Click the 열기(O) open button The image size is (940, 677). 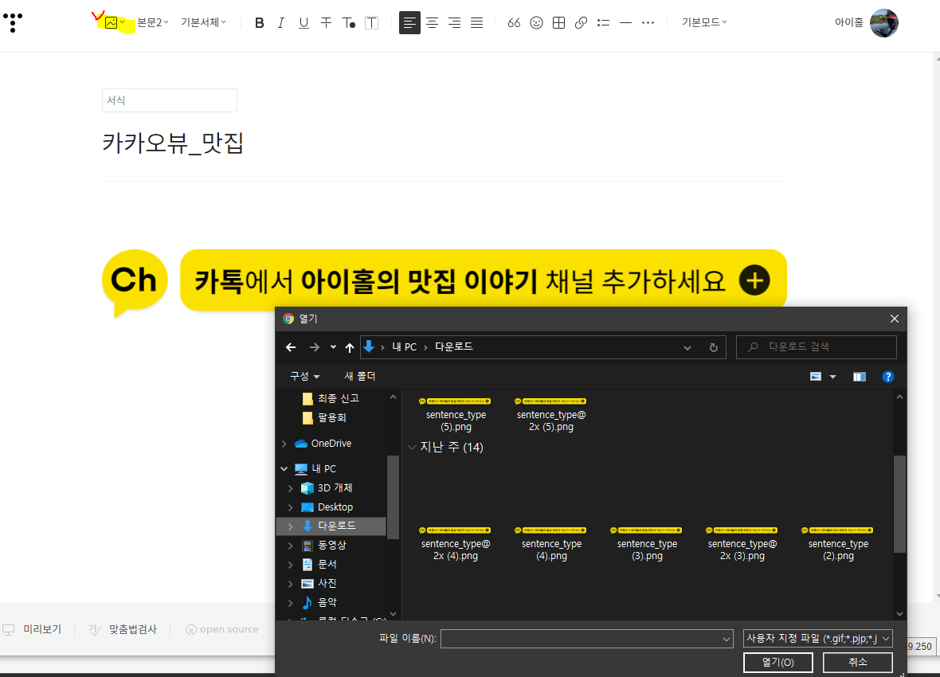778,662
